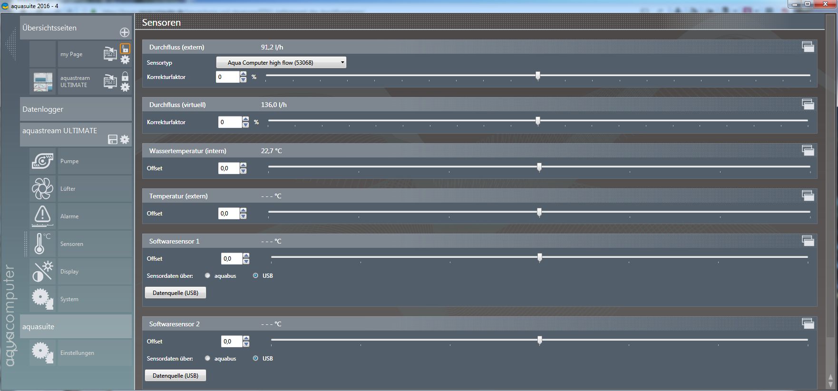Increase Softwaresensor 1 Offset with up arrow
The width and height of the screenshot is (838, 391).
(x=246, y=255)
